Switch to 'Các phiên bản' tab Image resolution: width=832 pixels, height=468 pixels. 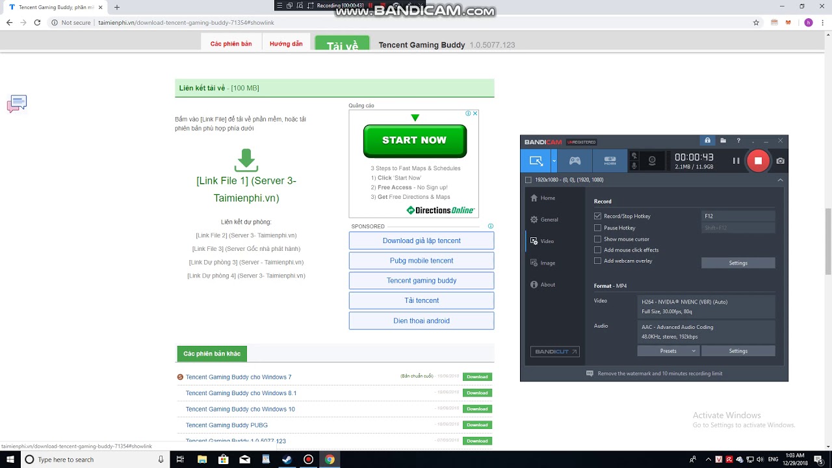point(231,44)
